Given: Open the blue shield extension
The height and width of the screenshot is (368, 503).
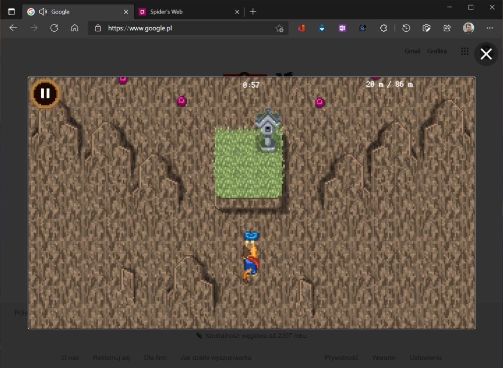Looking at the screenshot, I should pyautogui.click(x=322, y=28).
